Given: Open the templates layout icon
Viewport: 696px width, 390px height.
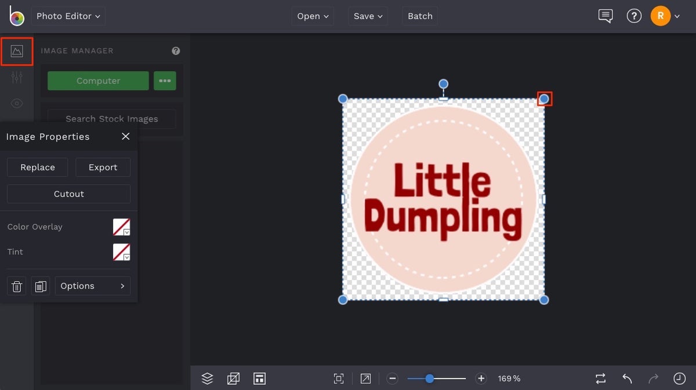Looking at the screenshot, I should (259, 378).
